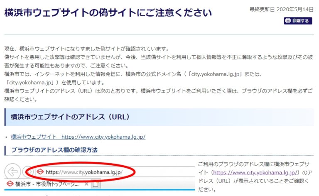Click the paragraph starting 現在、横浜市ウェブサイトになりすました
This screenshot has height=196, width=319.
tap(87, 49)
